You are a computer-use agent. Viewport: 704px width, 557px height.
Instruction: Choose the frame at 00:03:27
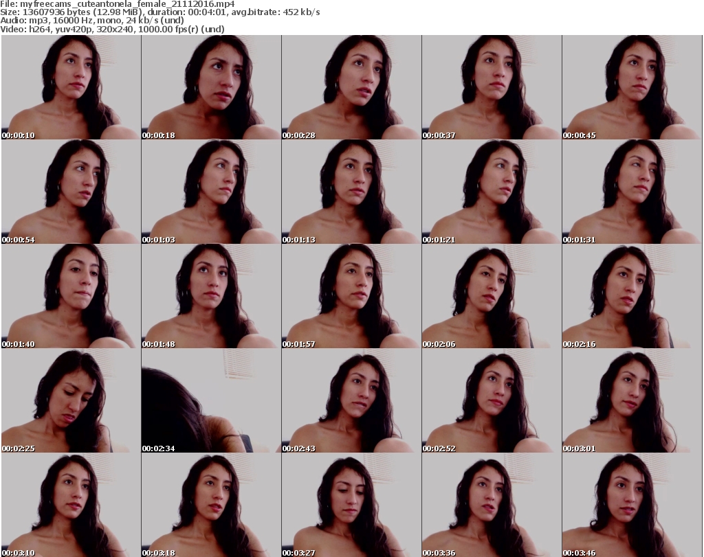351,505
